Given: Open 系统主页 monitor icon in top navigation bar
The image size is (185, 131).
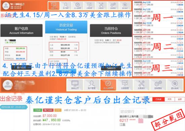Looking at the screenshot, I should click(x=54, y=6).
